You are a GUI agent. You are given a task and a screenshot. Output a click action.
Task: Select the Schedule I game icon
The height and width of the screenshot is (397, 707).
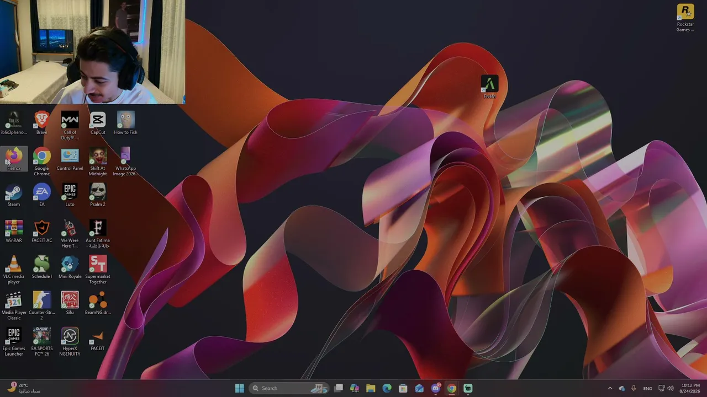[41, 268]
